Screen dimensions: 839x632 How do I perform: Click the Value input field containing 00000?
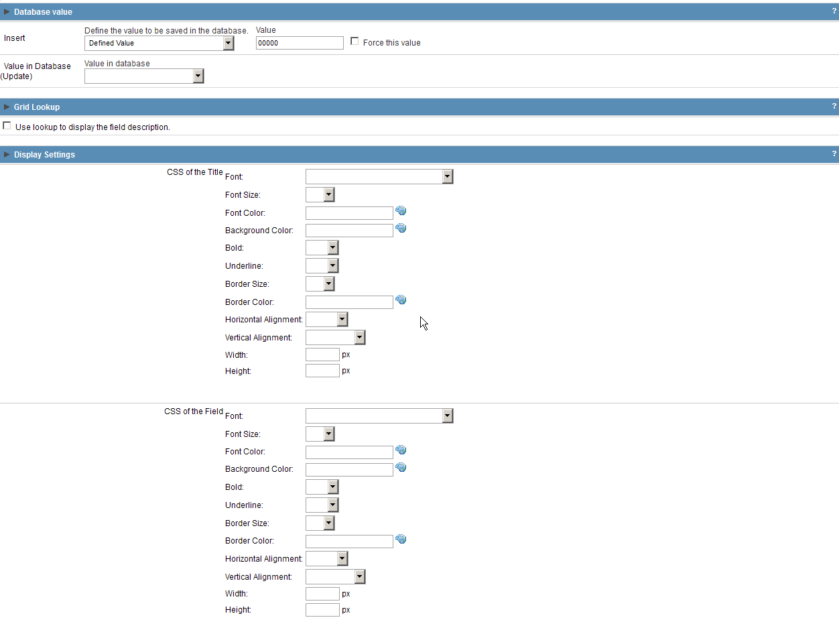point(299,43)
